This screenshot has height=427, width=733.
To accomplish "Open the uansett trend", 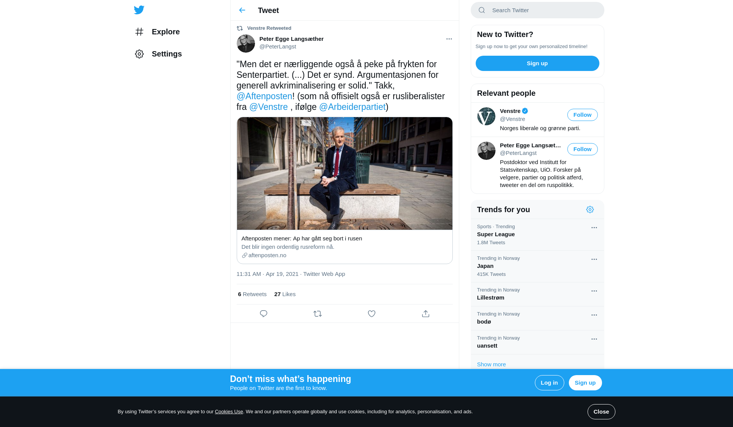I will pyautogui.click(x=537, y=342).
